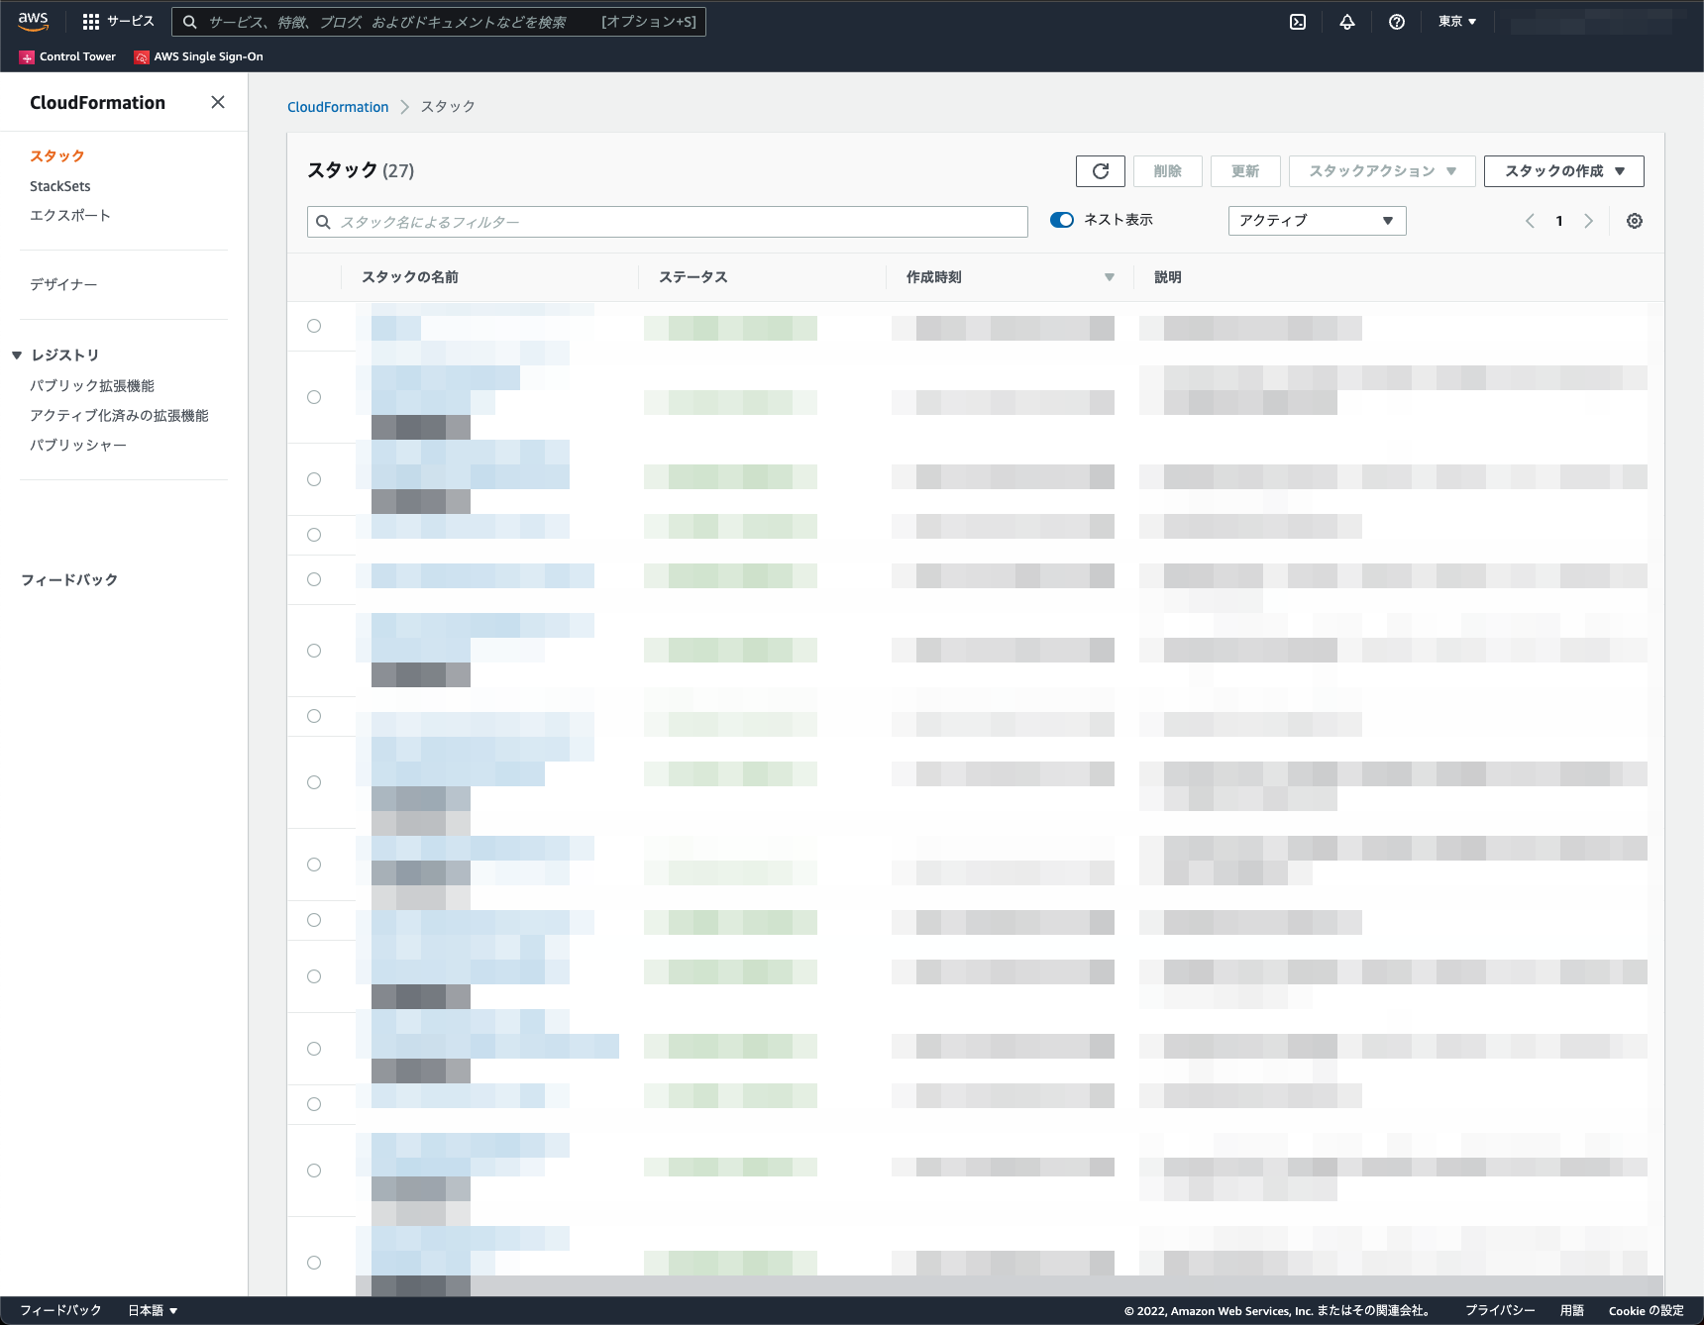
Task: Open the 用語 footer link
Action: (x=1572, y=1310)
